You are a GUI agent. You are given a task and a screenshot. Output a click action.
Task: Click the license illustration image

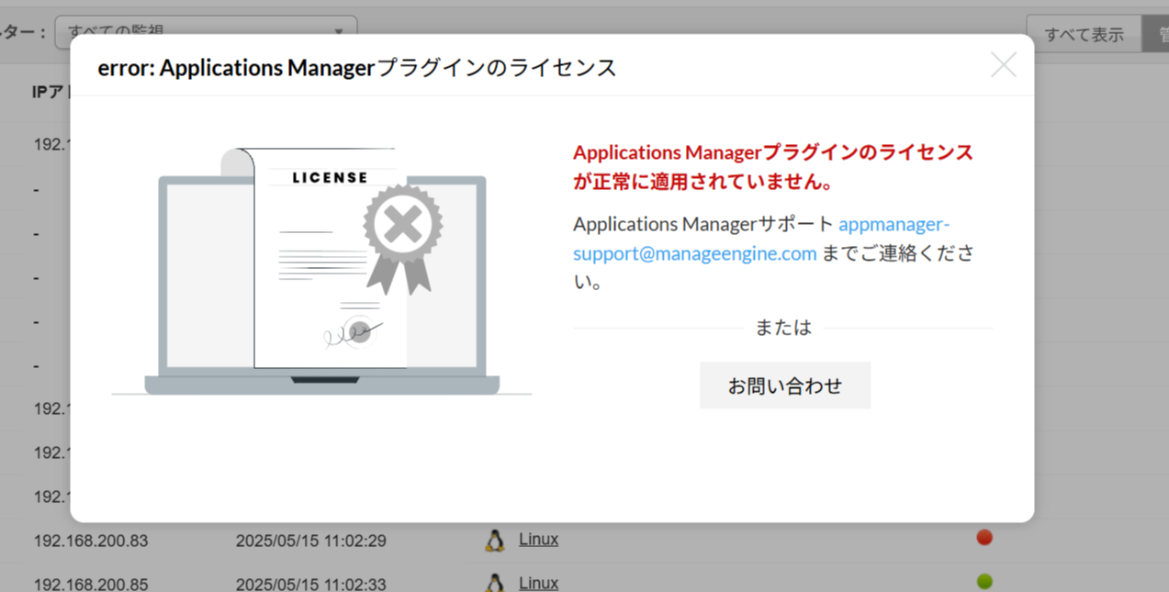(x=321, y=272)
